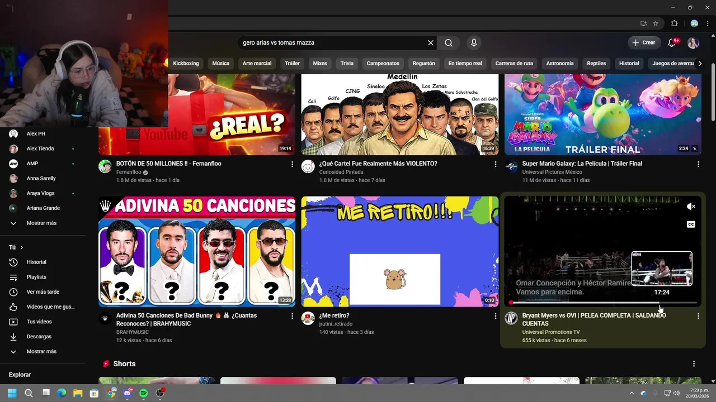716x402 pixels.
Task: Open the Alex Tienda subscription
Action: 43,149
